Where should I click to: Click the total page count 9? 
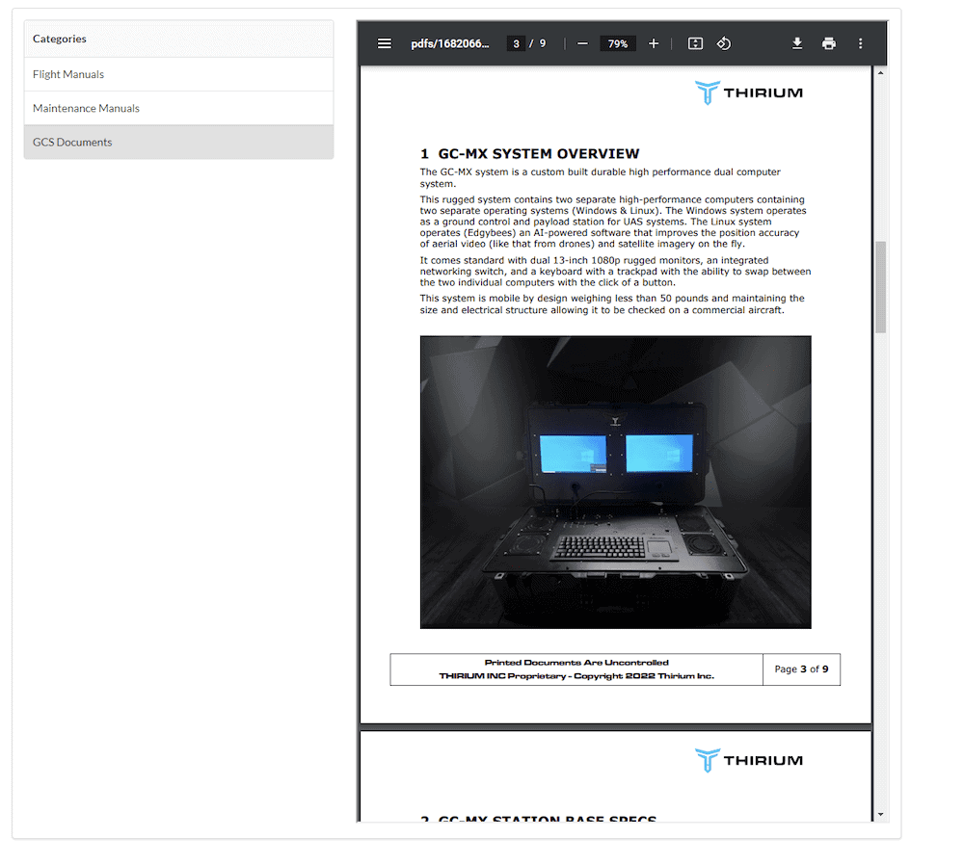542,43
